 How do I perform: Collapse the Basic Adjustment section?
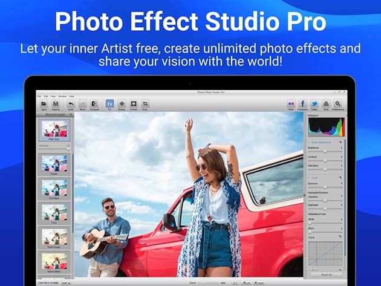pyautogui.click(x=309, y=142)
